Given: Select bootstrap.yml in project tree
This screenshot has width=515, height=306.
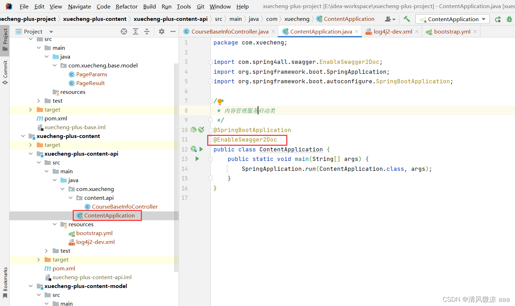Looking at the screenshot, I should (94, 233).
